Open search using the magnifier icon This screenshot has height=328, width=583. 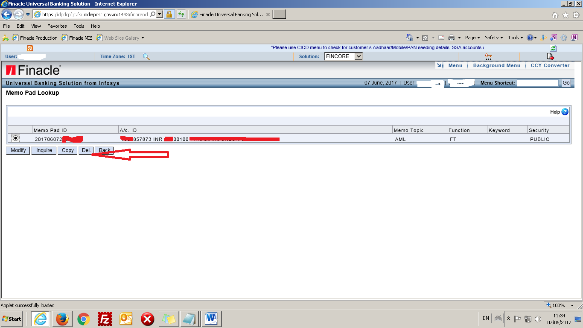click(x=146, y=56)
